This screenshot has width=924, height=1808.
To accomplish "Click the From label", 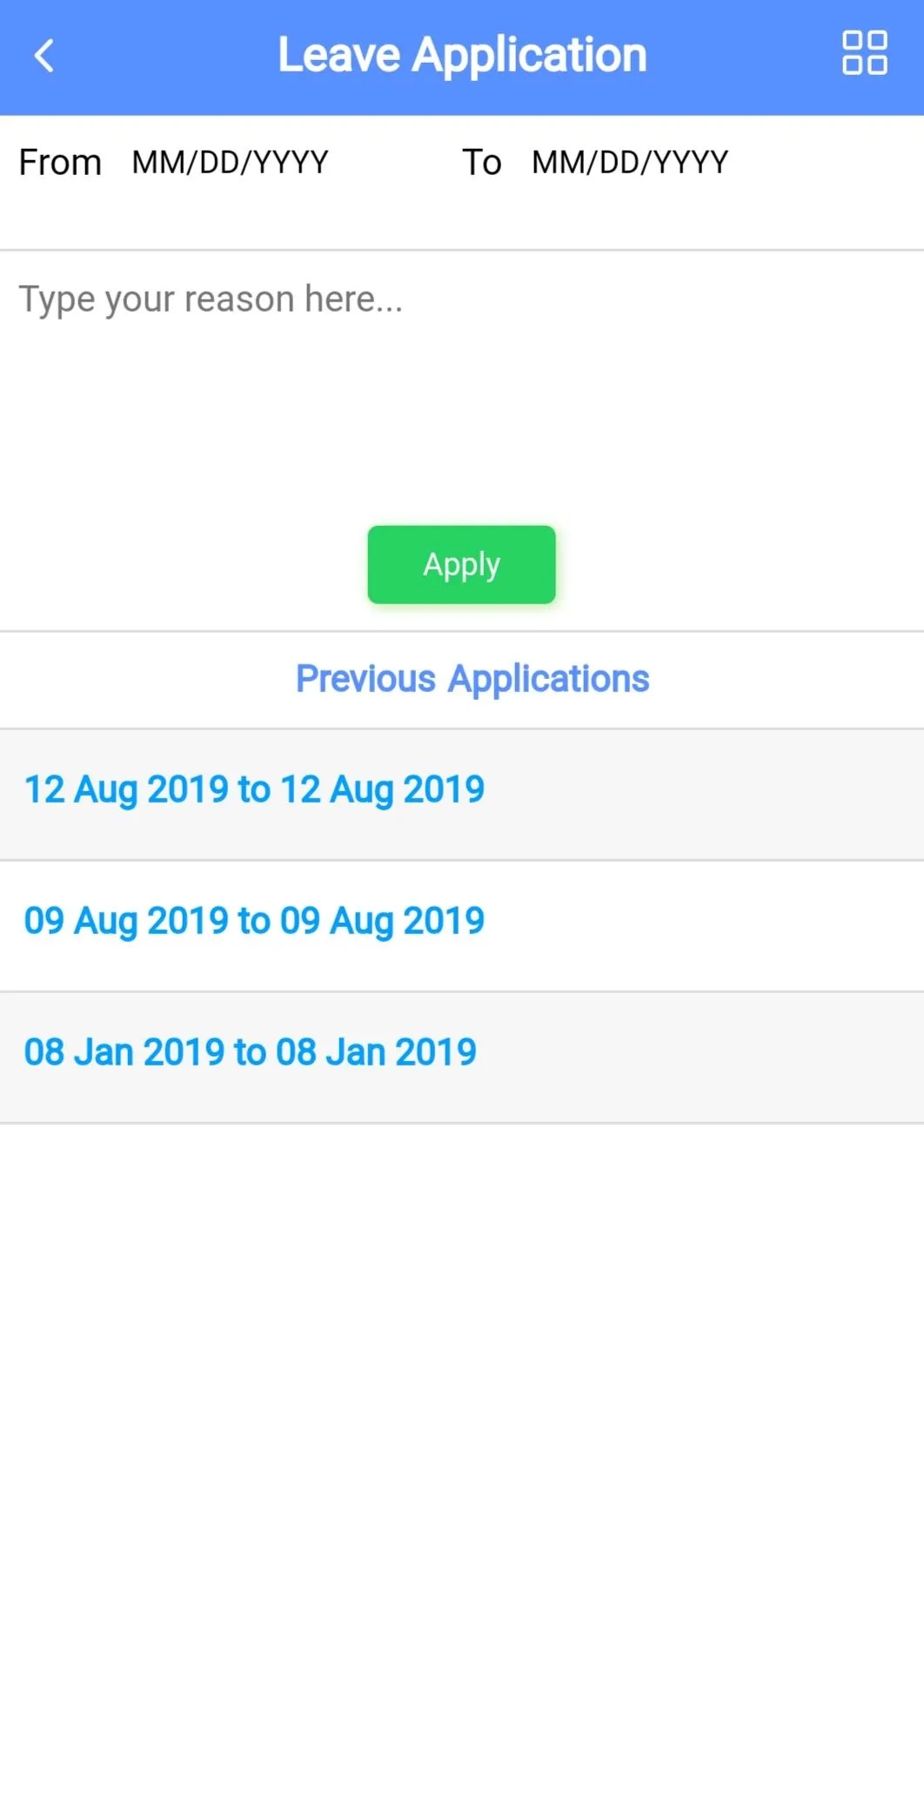I will [x=60, y=163].
